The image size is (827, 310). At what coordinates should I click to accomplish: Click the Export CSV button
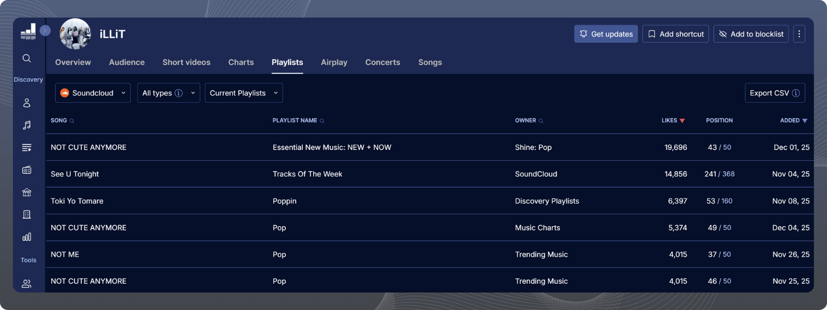point(774,93)
